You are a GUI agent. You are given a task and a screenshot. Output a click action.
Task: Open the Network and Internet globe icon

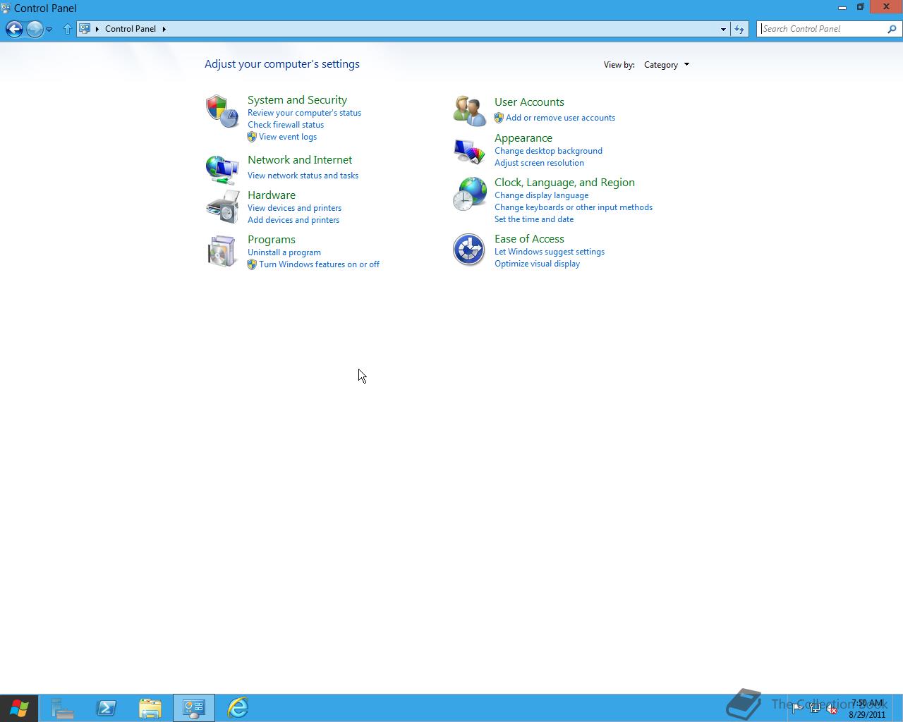point(222,169)
